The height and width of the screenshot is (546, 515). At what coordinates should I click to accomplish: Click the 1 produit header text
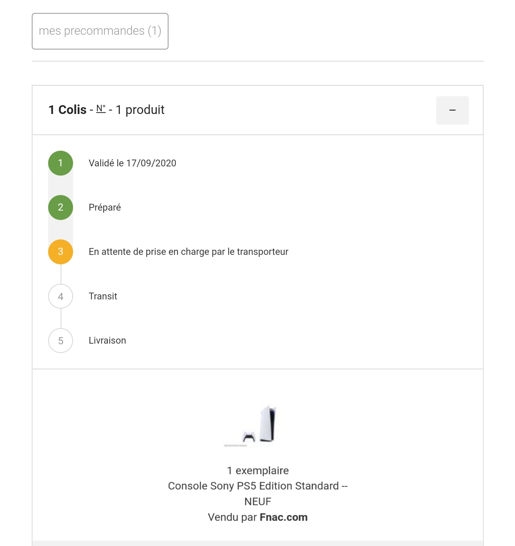tap(140, 110)
